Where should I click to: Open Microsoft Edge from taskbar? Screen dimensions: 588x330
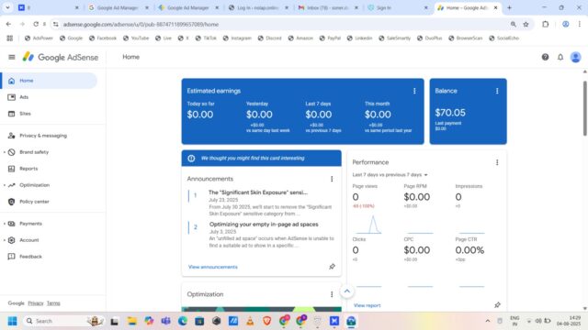point(182,321)
